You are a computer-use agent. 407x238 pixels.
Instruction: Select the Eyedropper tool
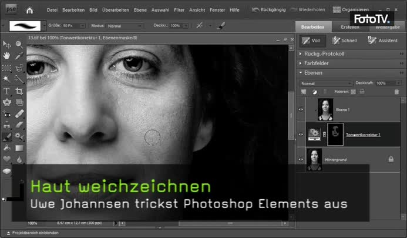tap(19, 56)
